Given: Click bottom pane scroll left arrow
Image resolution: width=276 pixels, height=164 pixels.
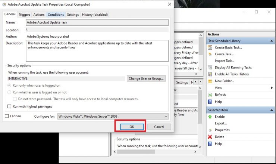Looking at the screenshot, I should (x=115, y=152).
